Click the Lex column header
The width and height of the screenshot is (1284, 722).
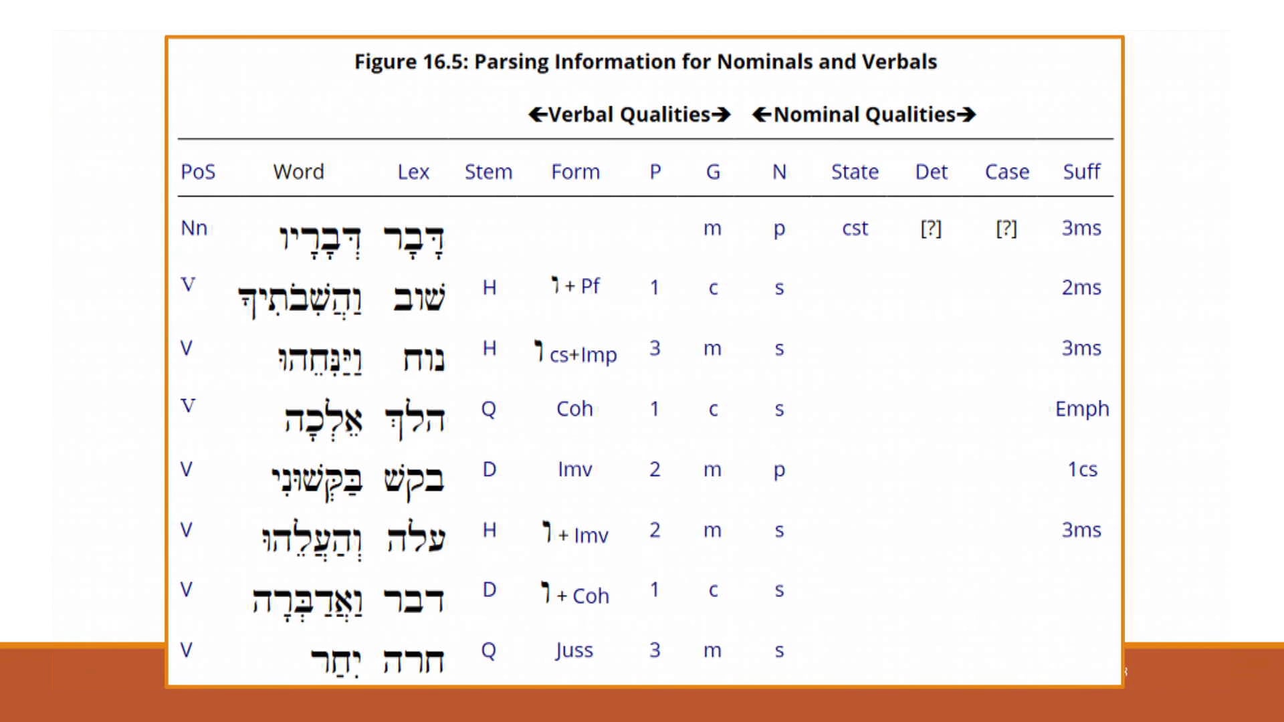[415, 172]
